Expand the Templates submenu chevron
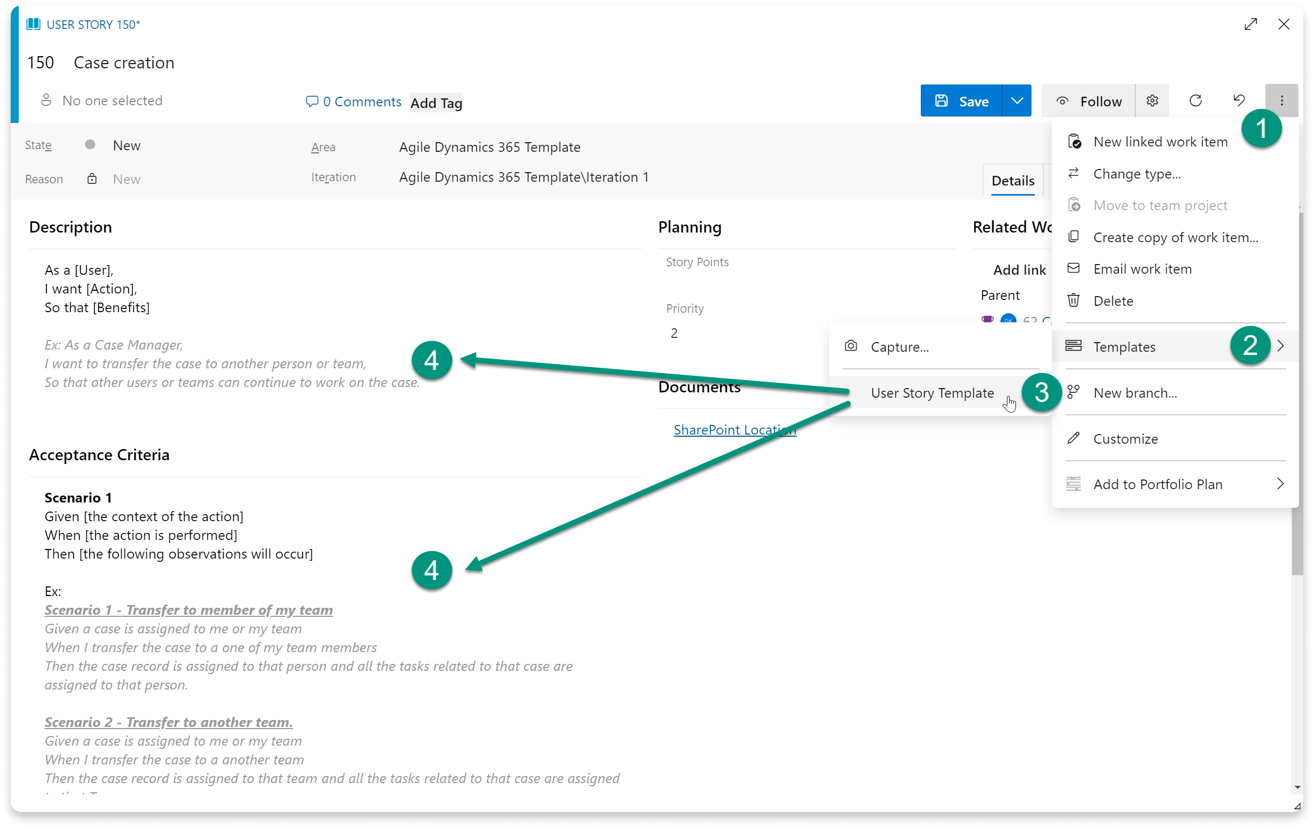The width and height of the screenshot is (1314, 828). [1280, 346]
